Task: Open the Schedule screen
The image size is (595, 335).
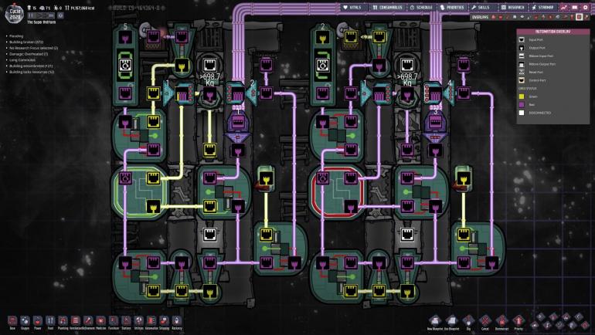Action: (x=422, y=7)
